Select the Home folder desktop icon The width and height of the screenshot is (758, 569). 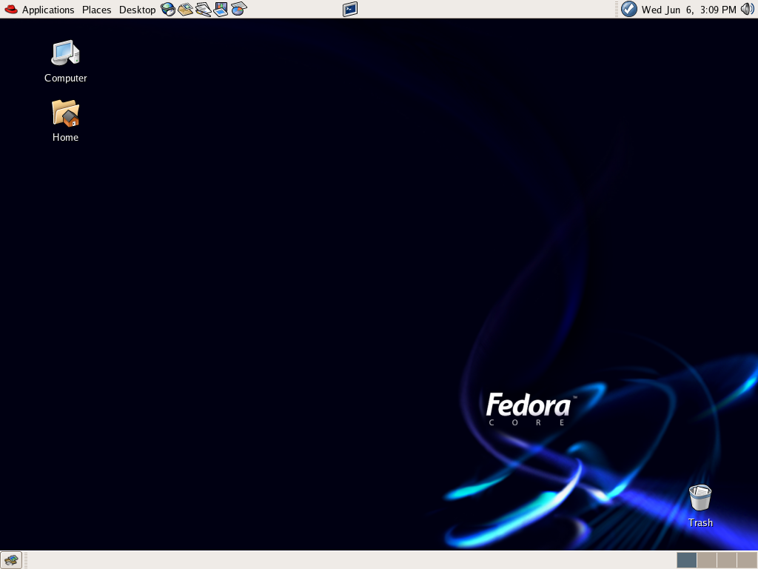tap(65, 121)
